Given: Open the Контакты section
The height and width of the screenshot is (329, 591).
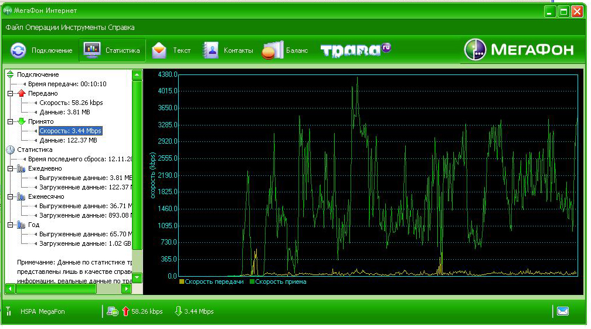Looking at the screenshot, I should 238,50.
